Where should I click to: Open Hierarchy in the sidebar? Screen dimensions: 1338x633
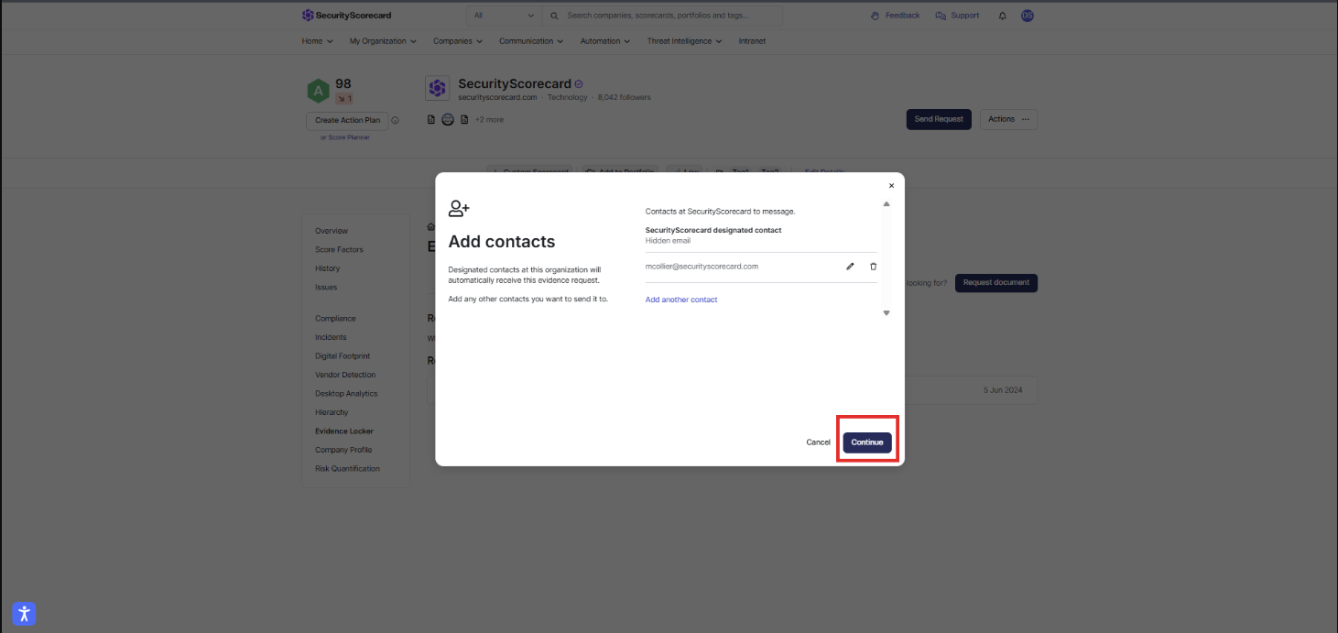(332, 412)
